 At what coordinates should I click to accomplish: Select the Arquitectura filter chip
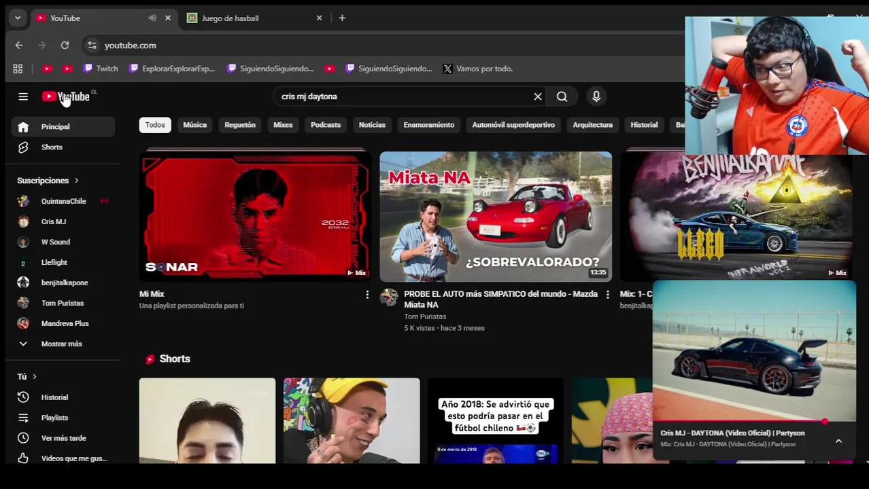[x=593, y=125]
